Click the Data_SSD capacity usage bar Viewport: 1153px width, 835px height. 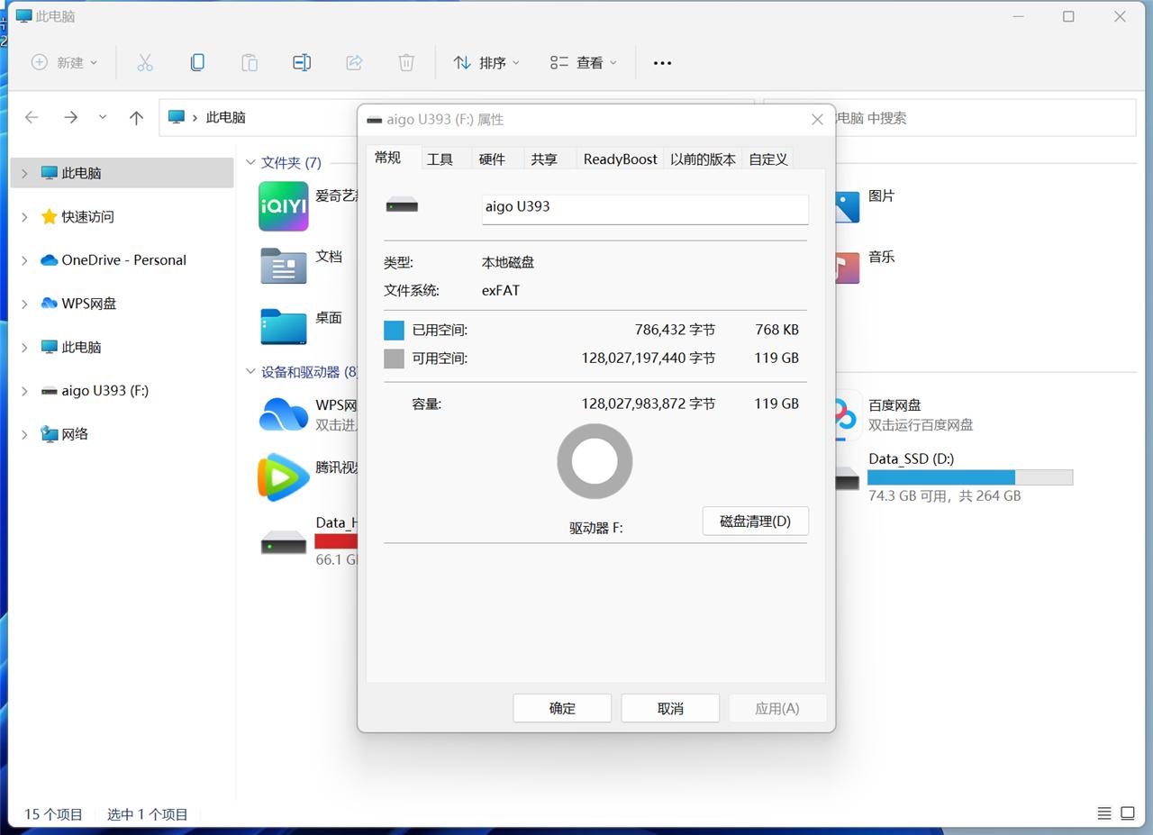968,476
